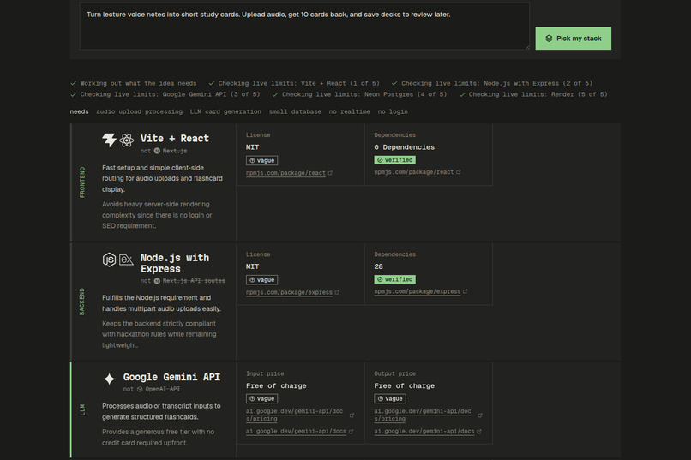
Task: Click the React atom logo
Action: 127,140
